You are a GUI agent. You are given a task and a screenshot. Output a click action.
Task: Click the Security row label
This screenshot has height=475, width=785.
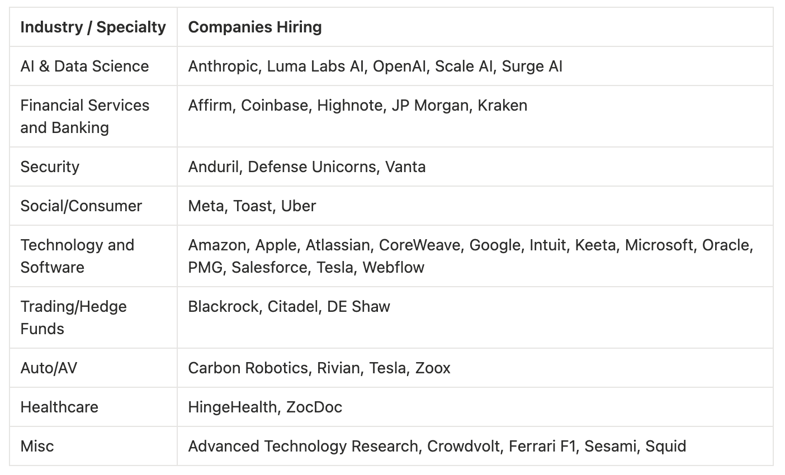50,167
